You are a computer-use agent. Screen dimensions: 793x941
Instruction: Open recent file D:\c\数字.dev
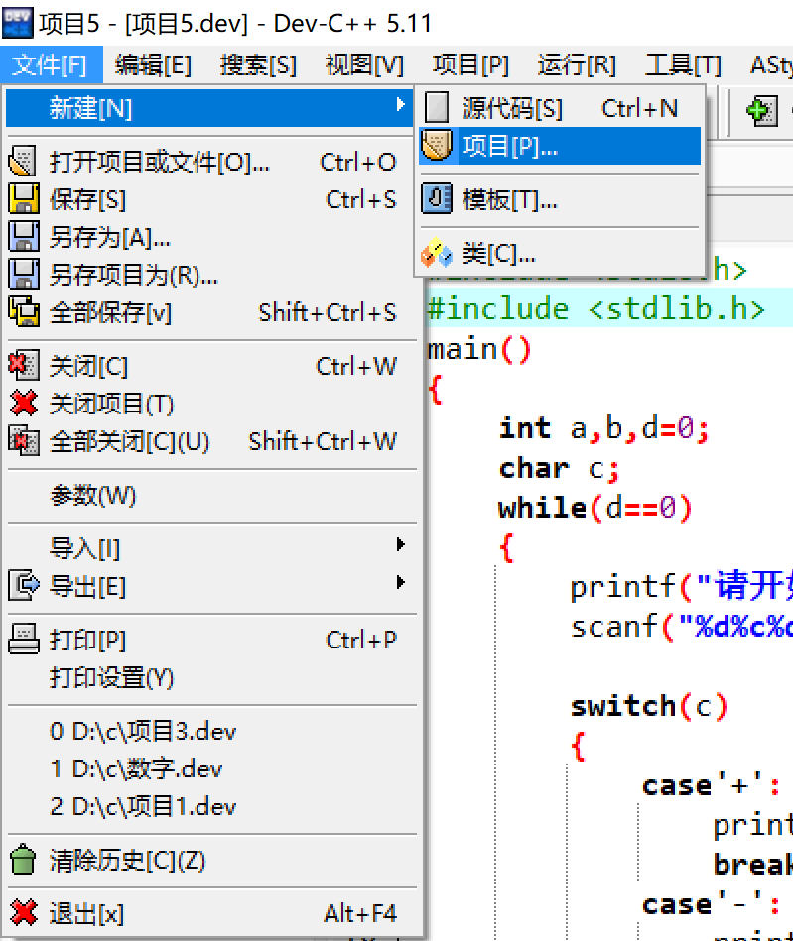pyautogui.click(x=210, y=768)
